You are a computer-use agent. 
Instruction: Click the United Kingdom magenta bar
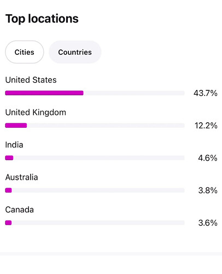click(x=16, y=125)
